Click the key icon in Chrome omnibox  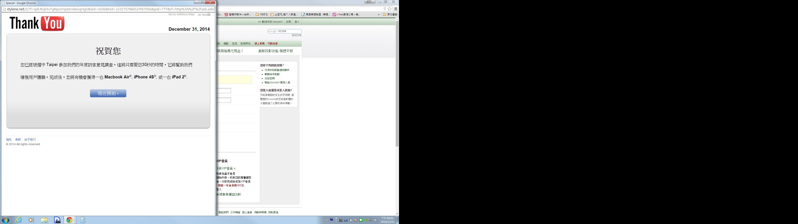[x=384, y=9]
